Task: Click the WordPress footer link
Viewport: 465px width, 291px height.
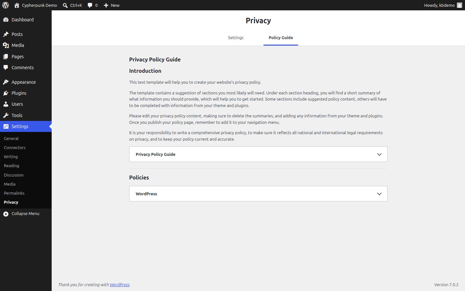Action: (119, 285)
